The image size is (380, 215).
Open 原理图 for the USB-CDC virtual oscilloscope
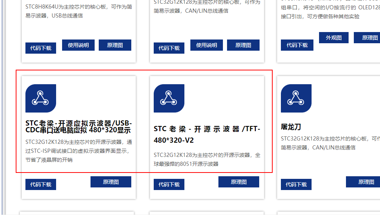point(111,182)
